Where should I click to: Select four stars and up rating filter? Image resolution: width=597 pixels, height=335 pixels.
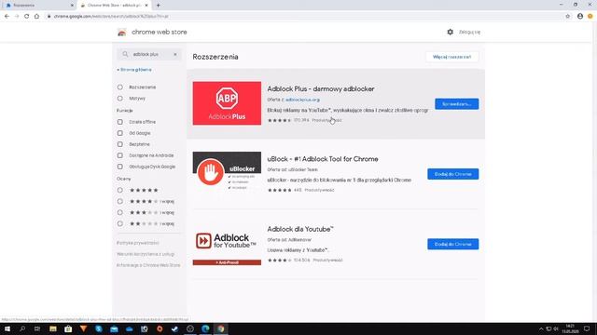[x=120, y=201]
